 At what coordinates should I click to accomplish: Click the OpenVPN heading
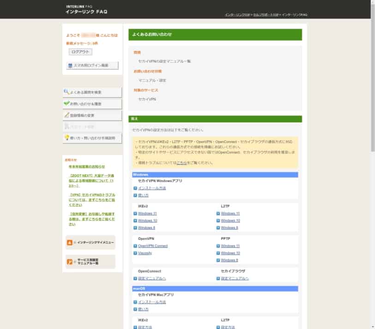pos(146,239)
